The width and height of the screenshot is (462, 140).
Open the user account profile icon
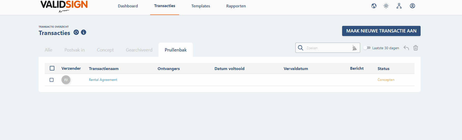tap(412, 6)
